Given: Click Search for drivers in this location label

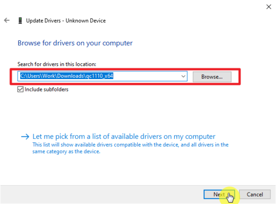Looking at the screenshot, I should (57, 64).
